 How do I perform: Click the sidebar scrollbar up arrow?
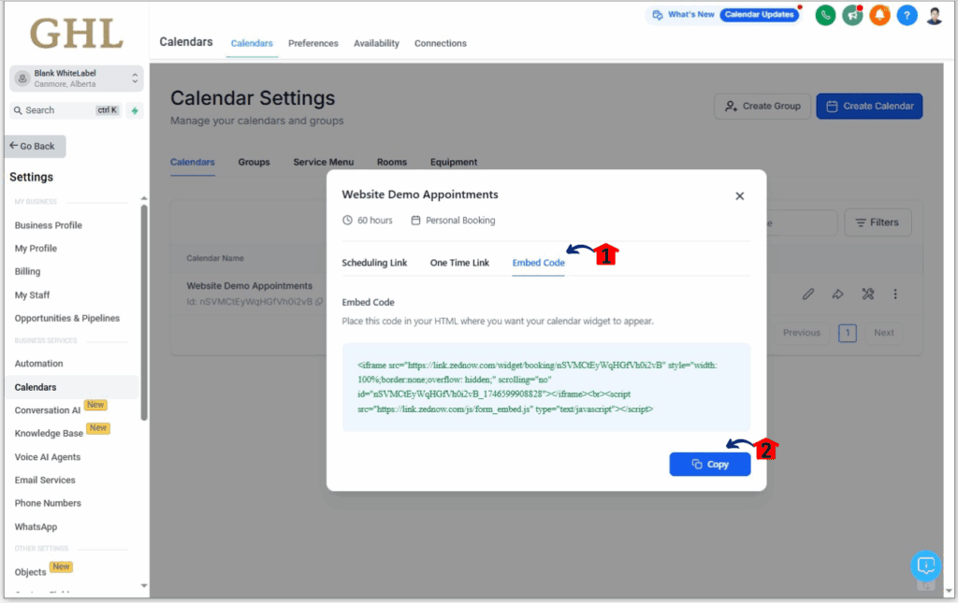pyautogui.click(x=144, y=198)
